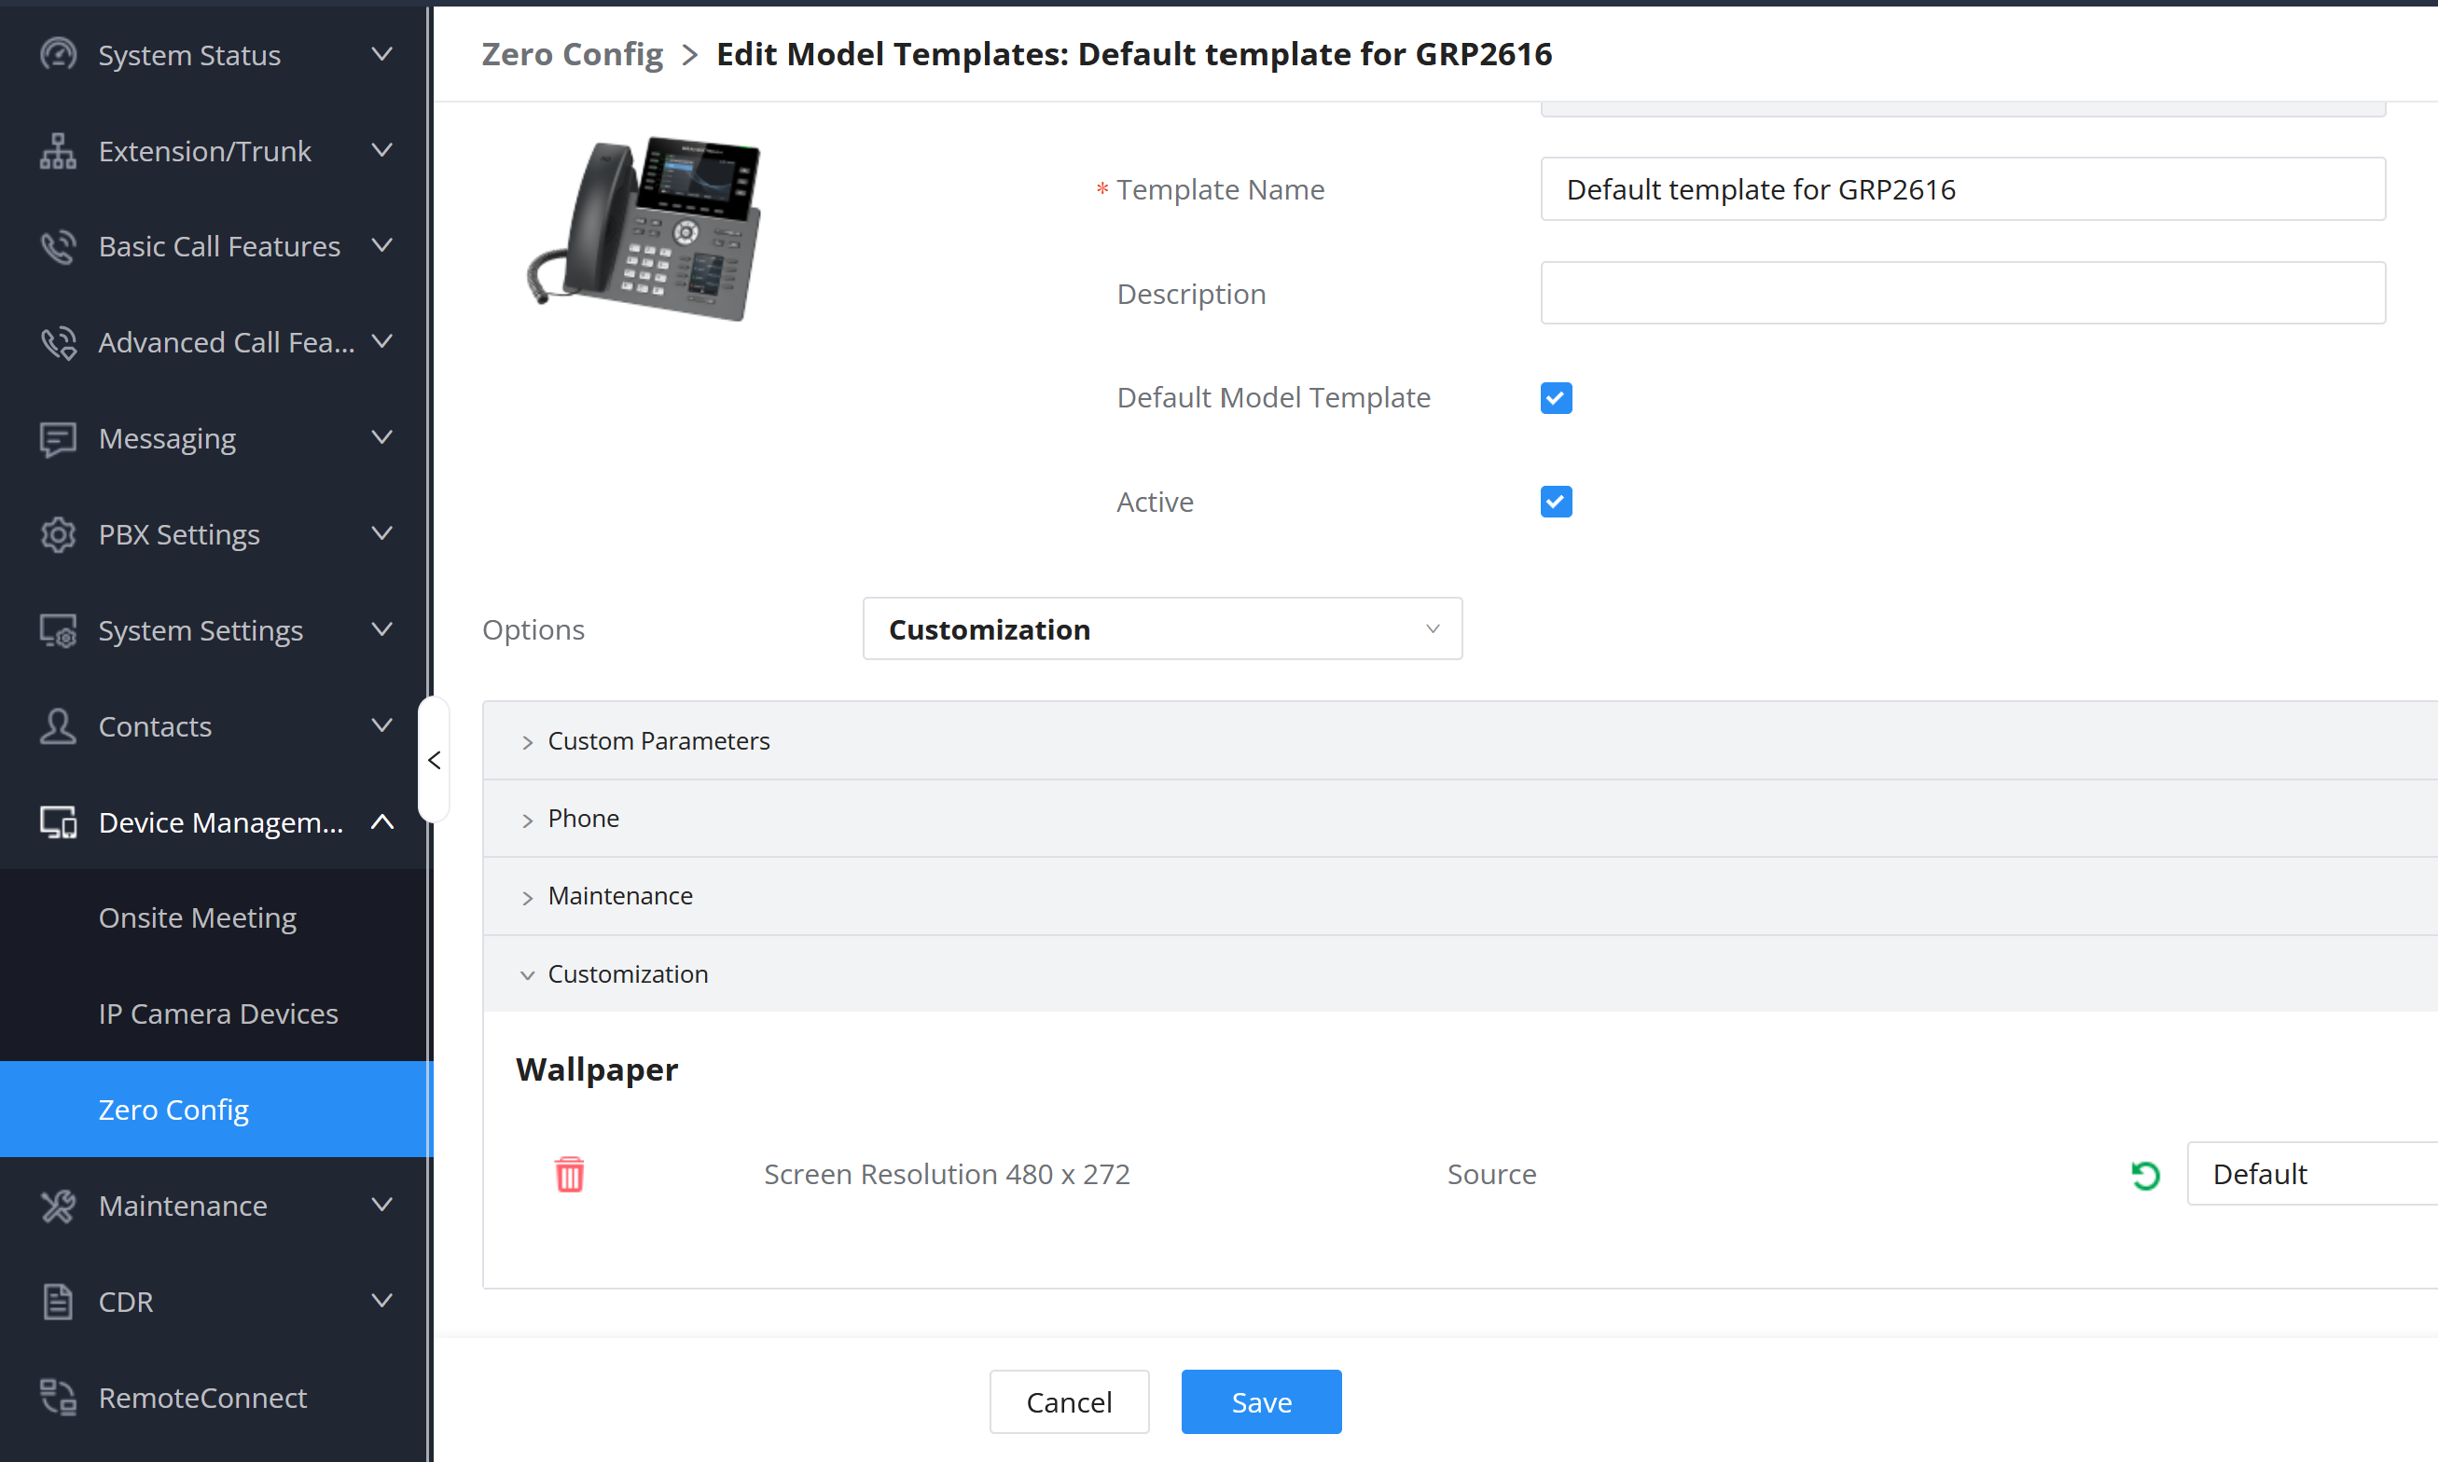
Task: Click the Contacts person icon
Action: tap(57, 726)
